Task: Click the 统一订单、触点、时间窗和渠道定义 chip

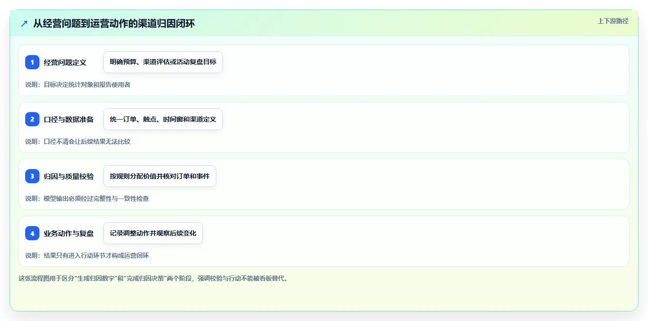Action: pos(163,119)
